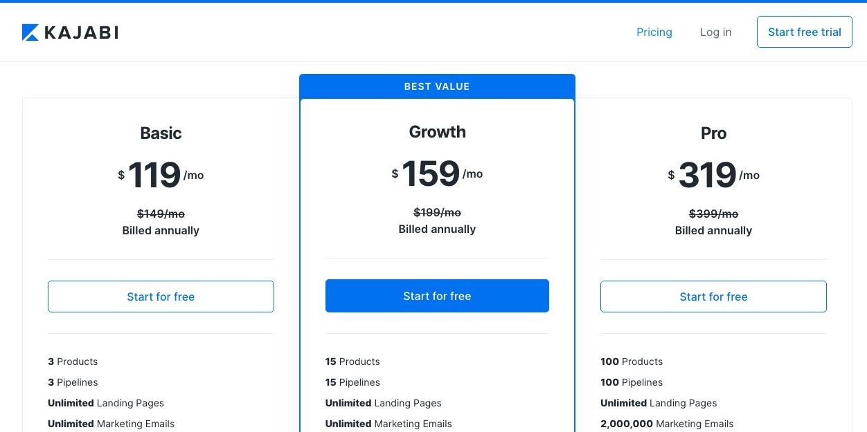
Task: Open the Pricing navigation link
Action: [654, 32]
